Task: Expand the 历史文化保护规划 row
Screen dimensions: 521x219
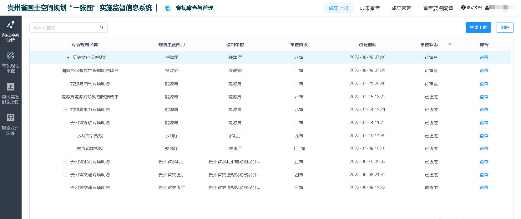Action: [68, 57]
